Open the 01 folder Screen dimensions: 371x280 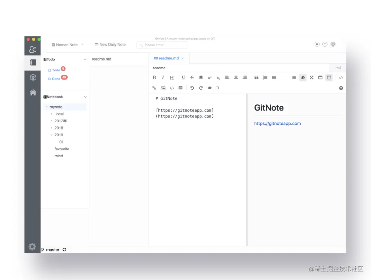click(x=61, y=142)
